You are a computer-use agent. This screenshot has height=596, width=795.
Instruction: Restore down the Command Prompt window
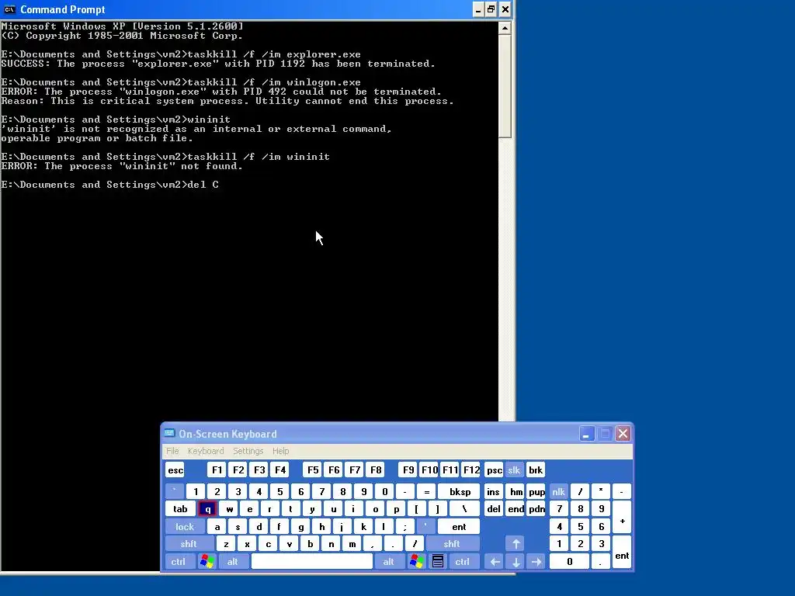click(491, 9)
